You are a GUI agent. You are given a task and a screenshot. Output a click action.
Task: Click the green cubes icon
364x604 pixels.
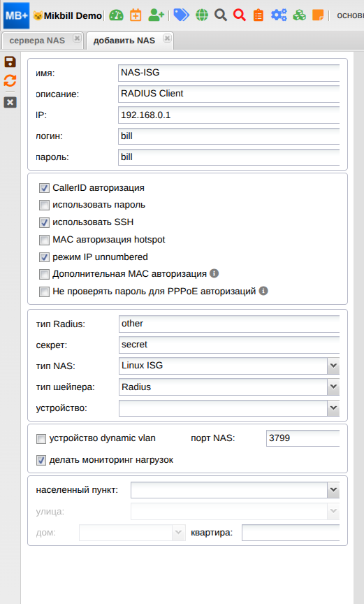tap(299, 15)
